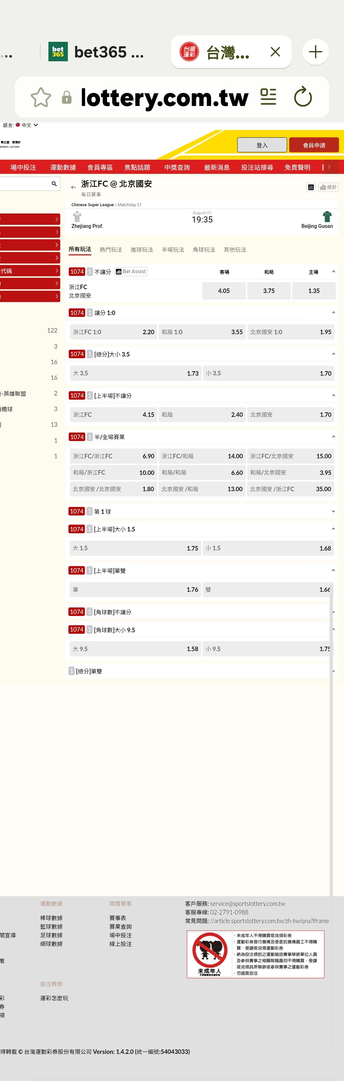The height and width of the screenshot is (1081, 344).
Task: Click Beijing Guoan green jersey icon
Action: [x=327, y=216]
